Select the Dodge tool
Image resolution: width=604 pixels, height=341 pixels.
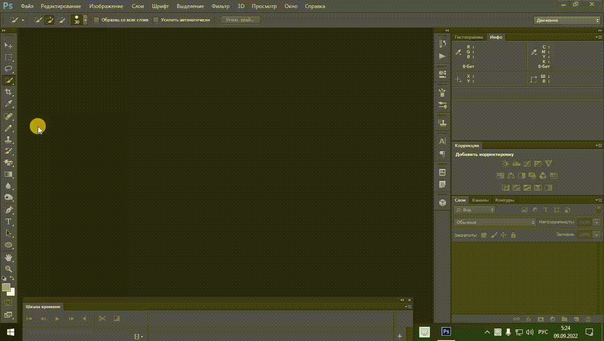pyautogui.click(x=8, y=197)
